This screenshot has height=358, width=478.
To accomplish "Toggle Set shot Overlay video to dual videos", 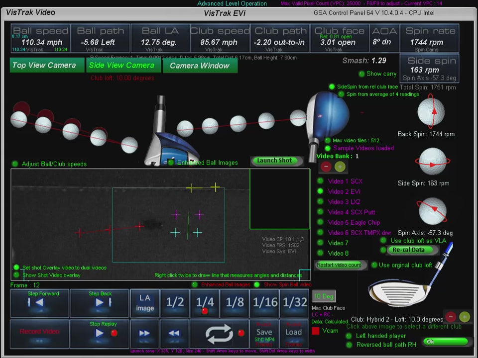I will coord(16,268).
